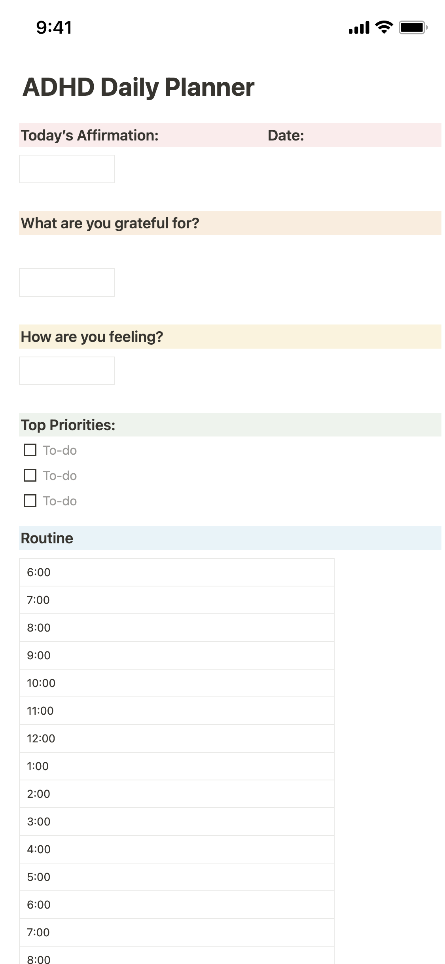Viewport: 445px width, 964px height.
Task: Click the 3:00 routine time slot
Action: [x=176, y=822]
